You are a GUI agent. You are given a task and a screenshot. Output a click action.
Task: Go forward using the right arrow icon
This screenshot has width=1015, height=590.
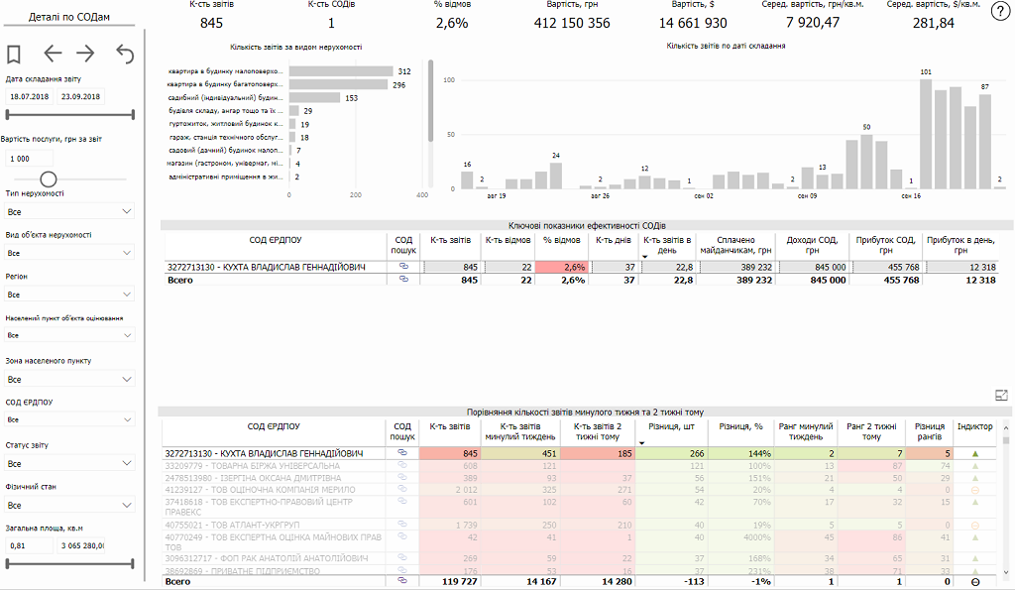(86, 54)
